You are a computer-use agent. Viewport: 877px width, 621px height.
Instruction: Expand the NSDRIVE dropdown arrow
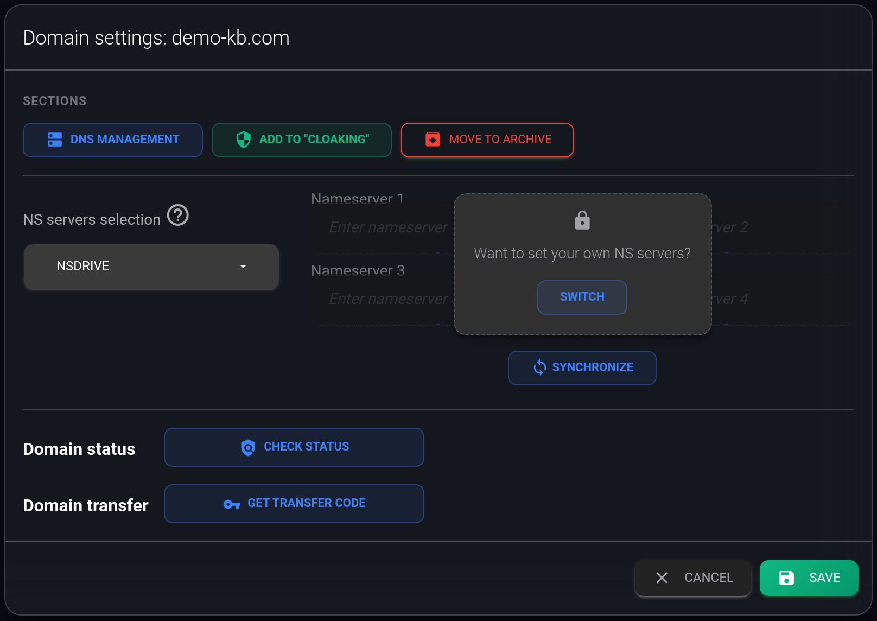243,266
